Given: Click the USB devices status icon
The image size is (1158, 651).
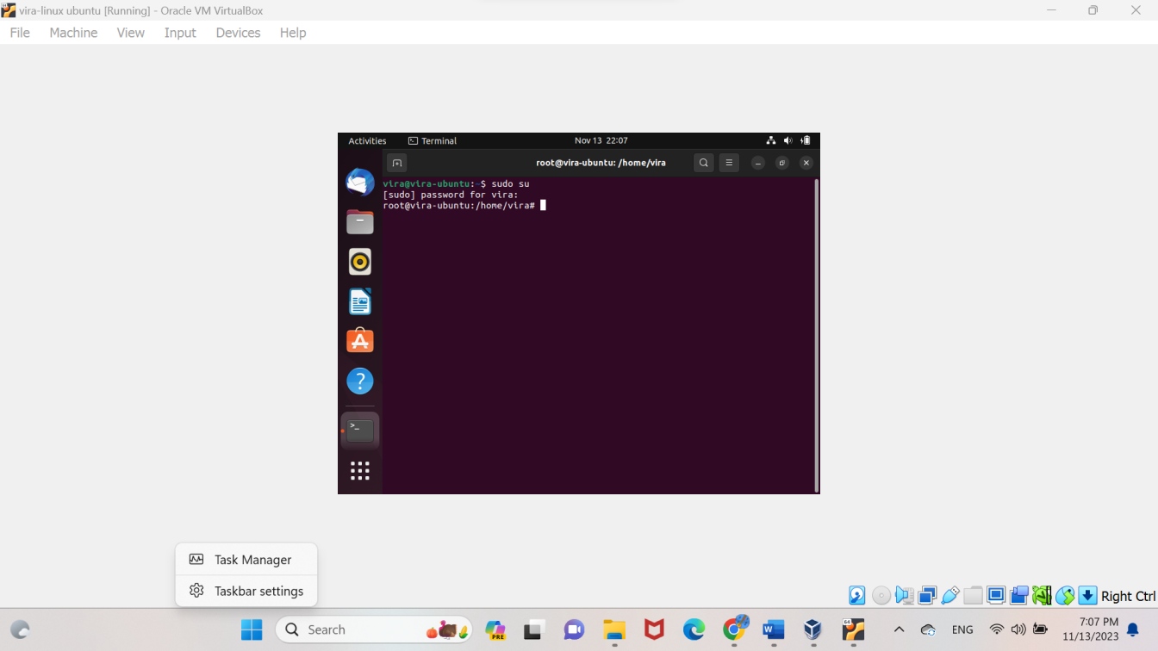Looking at the screenshot, I should coord(950,595).
